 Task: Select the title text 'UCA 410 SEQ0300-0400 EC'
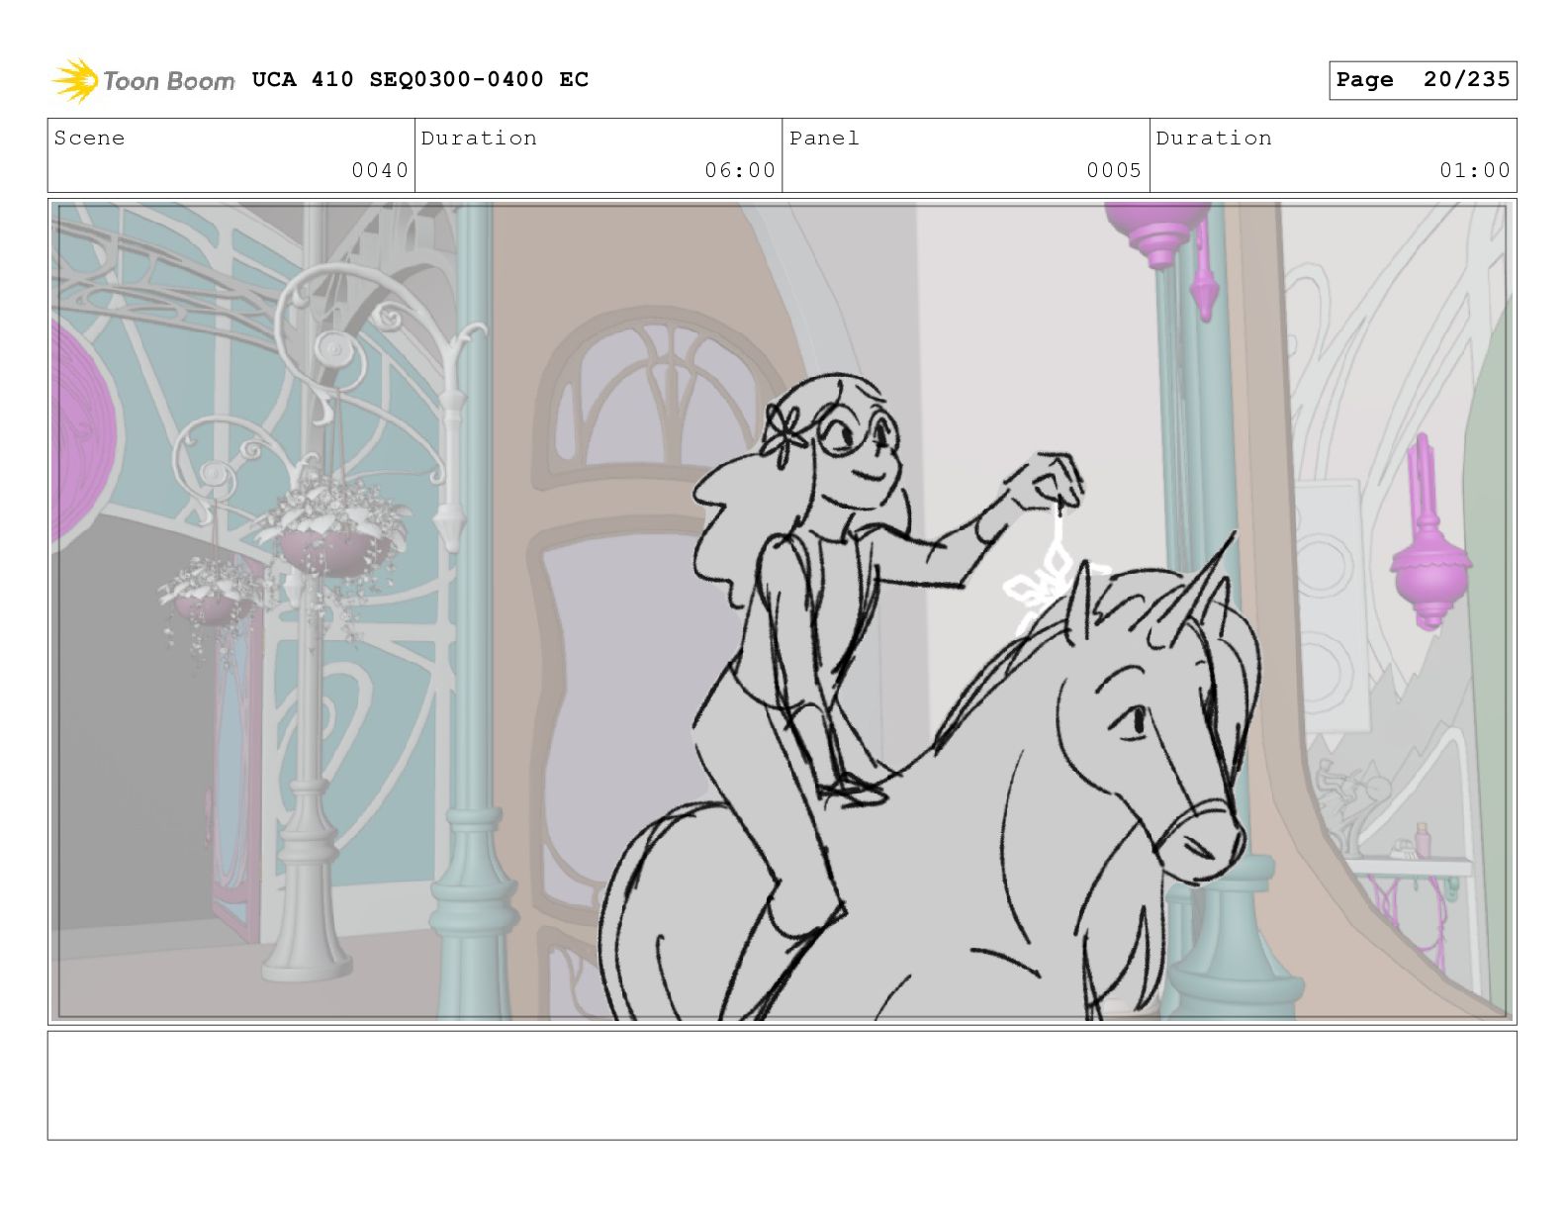coord(420,80)
